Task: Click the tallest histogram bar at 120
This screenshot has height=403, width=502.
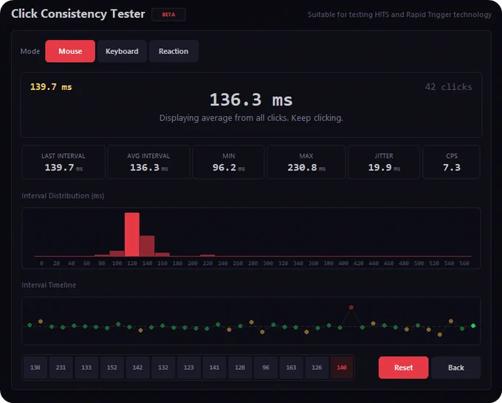Action: point(132,234)
